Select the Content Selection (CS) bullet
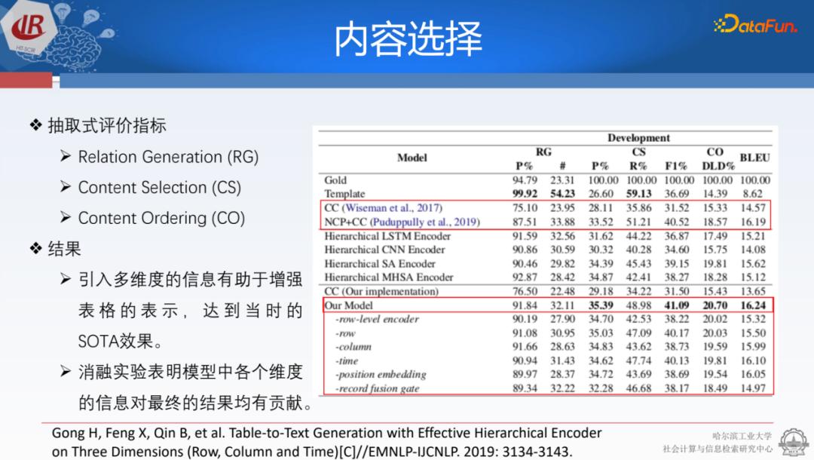The height and width of the screenshot is (460, 814). coord(158,187)
